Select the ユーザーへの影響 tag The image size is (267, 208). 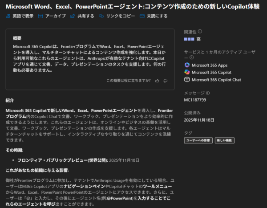pyautogui.click(x=198, y=140)
